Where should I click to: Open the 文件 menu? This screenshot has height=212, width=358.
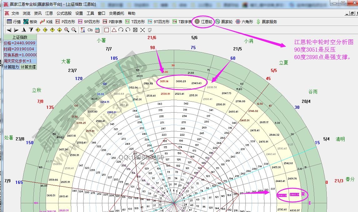15,13
